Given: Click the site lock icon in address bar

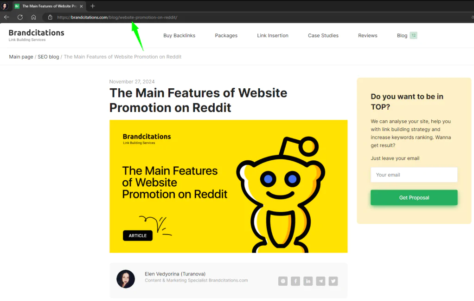Looking at the screenshot, I should pyautogui.click(x=50, y=17).
